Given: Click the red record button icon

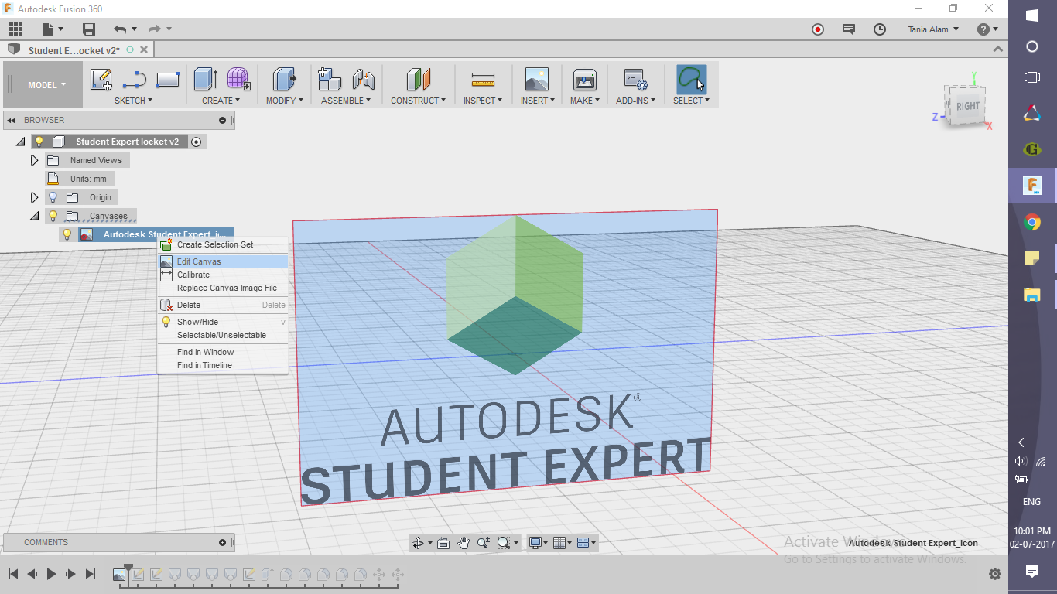Looking at the screenshot, I should pyautogui.click(x=818, y=29).
